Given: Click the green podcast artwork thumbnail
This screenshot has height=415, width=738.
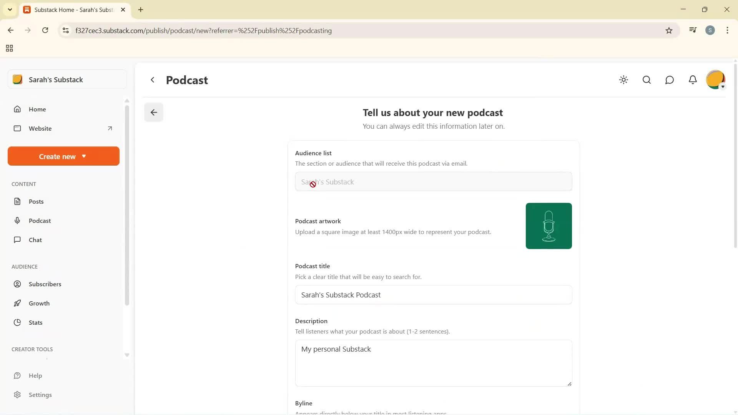Looking at the screenshot, I should (549, 226).
